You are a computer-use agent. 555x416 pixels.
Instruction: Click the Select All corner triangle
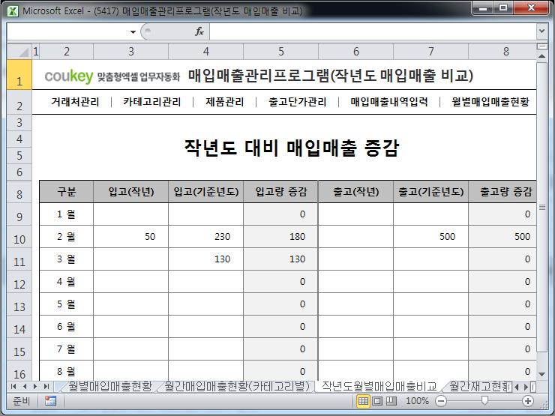pos(19,52)
